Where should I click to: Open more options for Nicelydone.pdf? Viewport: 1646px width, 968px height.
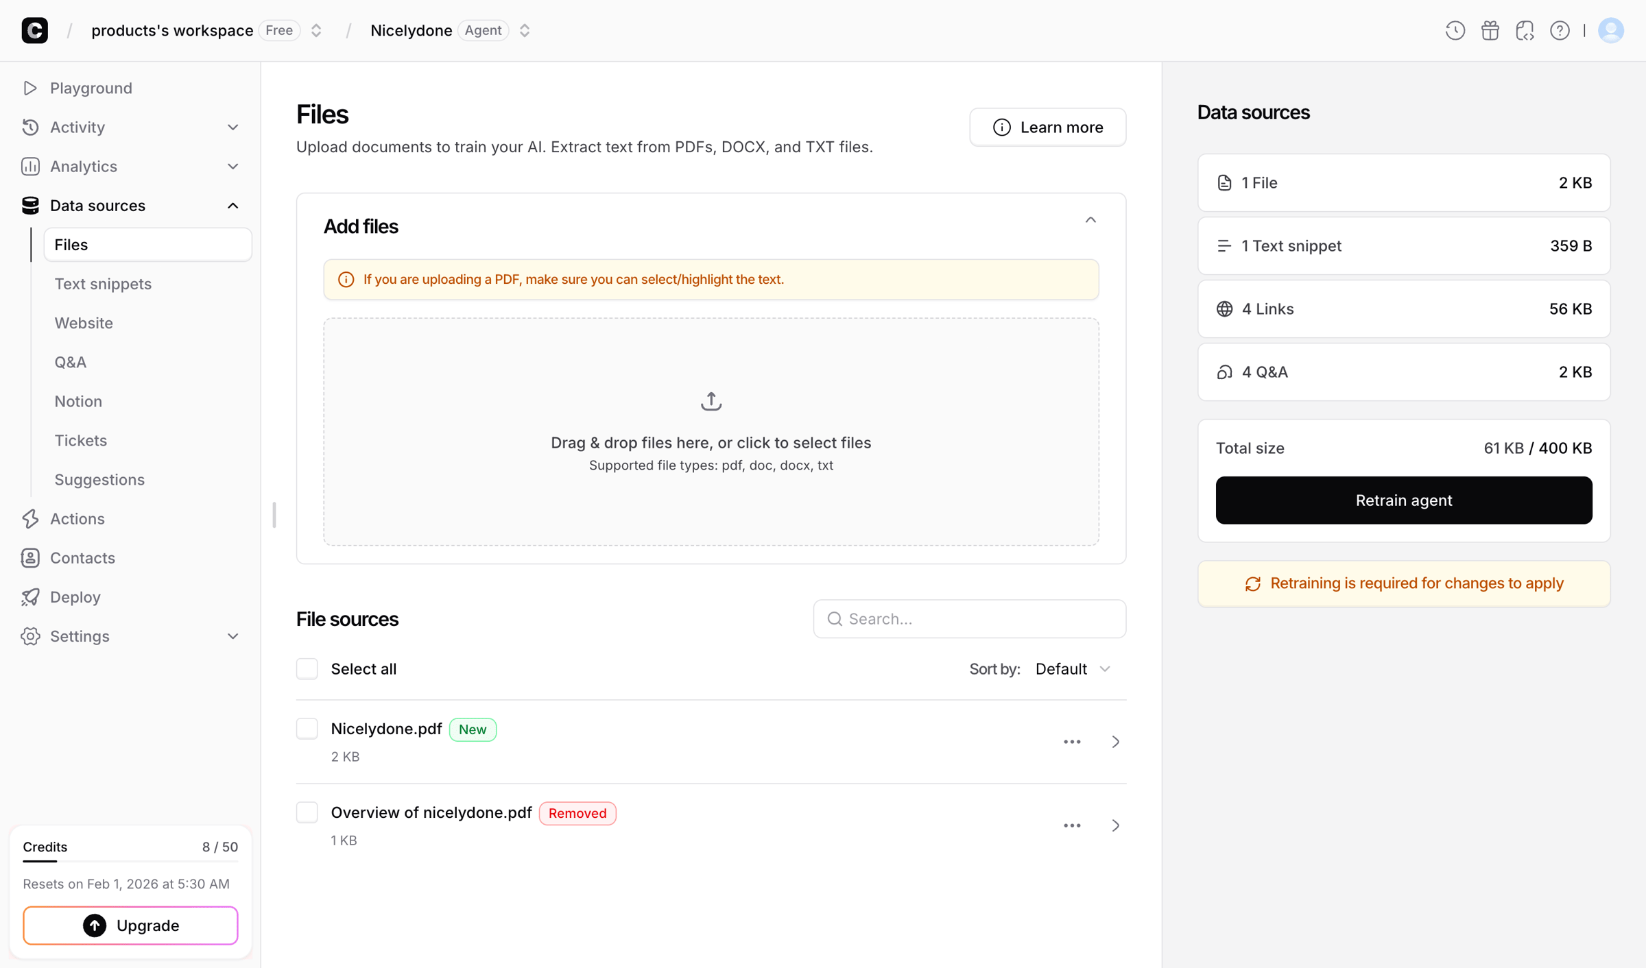click(1072, 742)
